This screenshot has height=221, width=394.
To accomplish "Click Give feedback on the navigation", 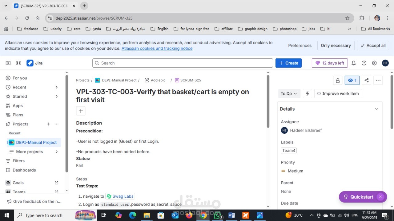I will tap(34, 201).
